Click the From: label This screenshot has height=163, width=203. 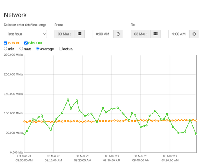[58, 25]
